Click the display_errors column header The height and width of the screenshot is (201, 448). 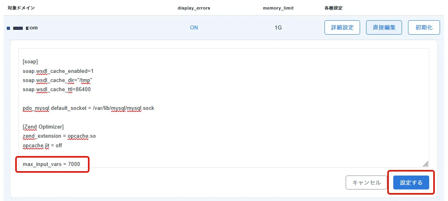coord(194,8)
